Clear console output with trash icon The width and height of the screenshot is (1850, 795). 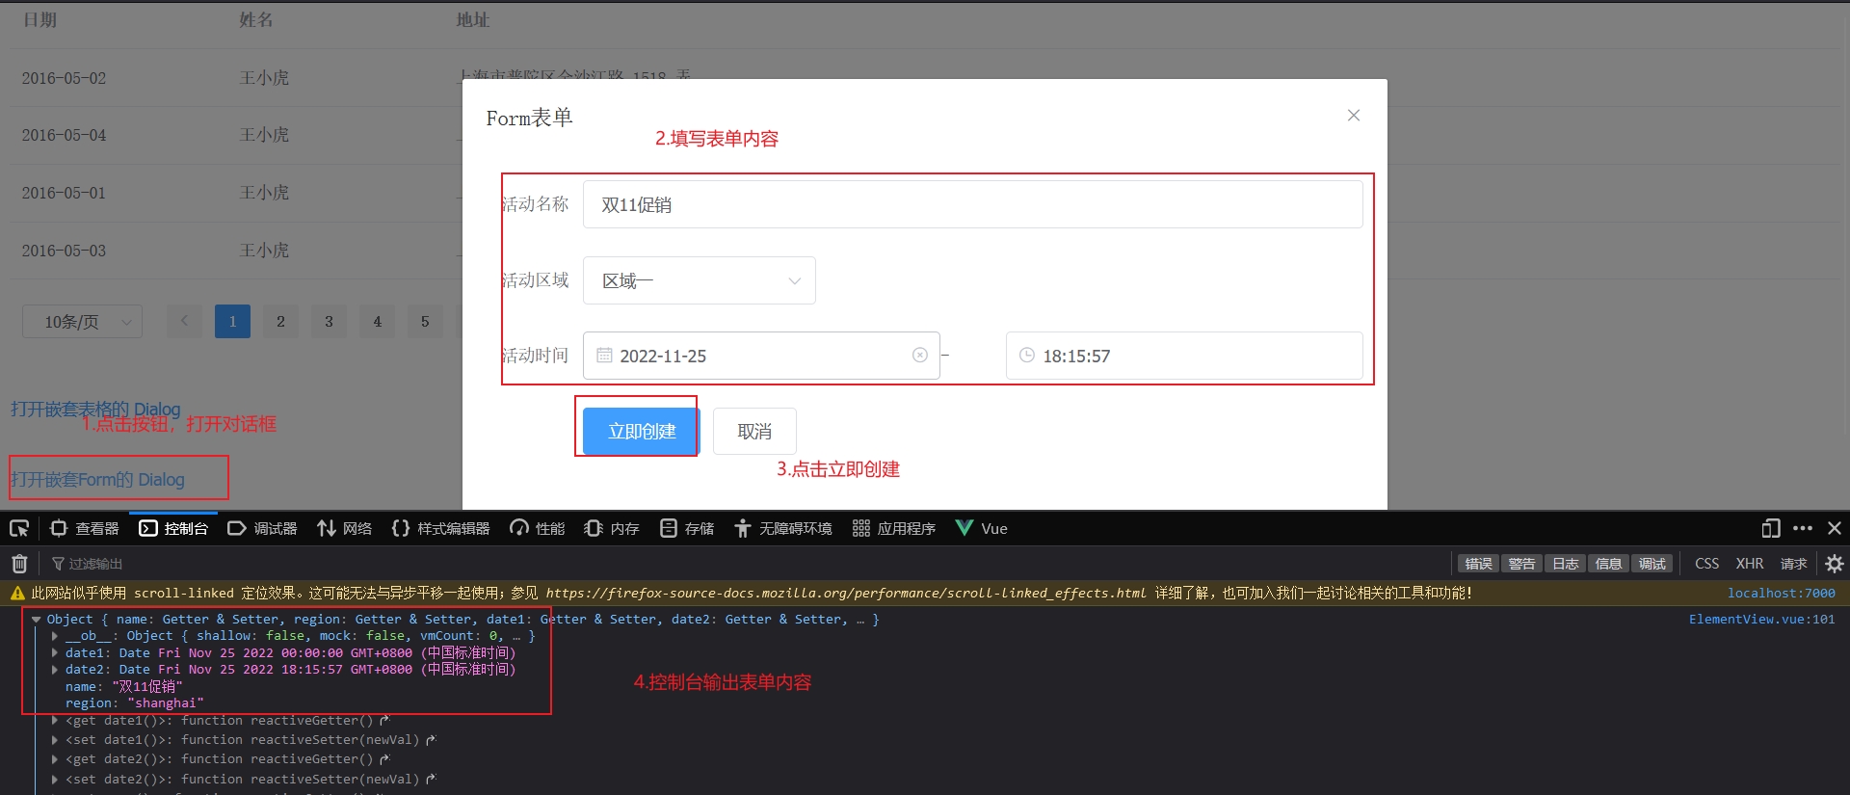(x=19, y=564)
